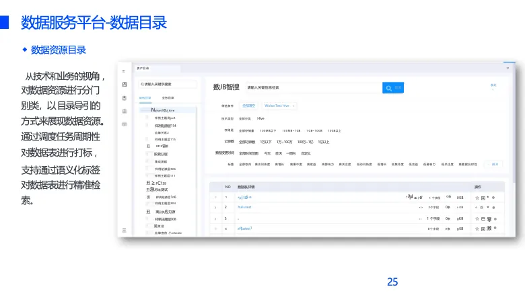
Task: Favorite row 4 with its star icon
Action: (477, 229)
